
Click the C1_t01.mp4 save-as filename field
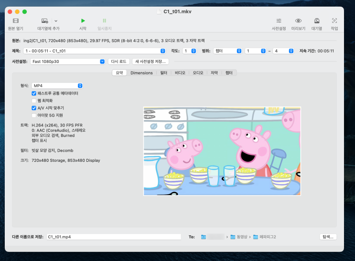click(x=114, y=237)
